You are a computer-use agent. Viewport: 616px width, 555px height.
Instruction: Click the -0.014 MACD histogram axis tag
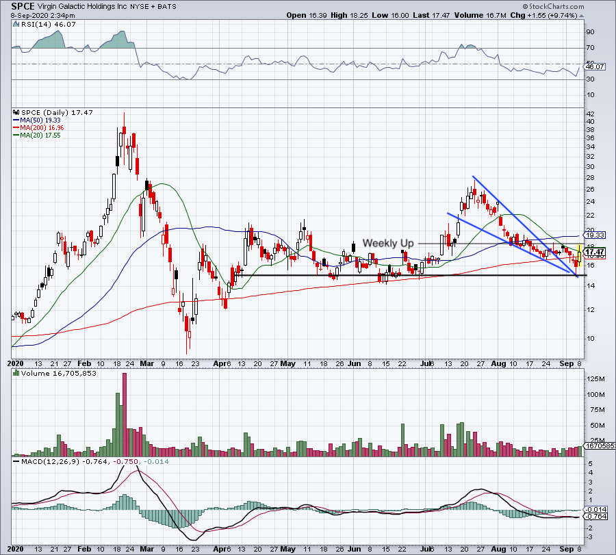tap(596, 509)
